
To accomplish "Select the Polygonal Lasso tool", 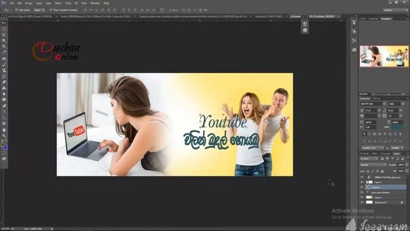I will (4, 35).
